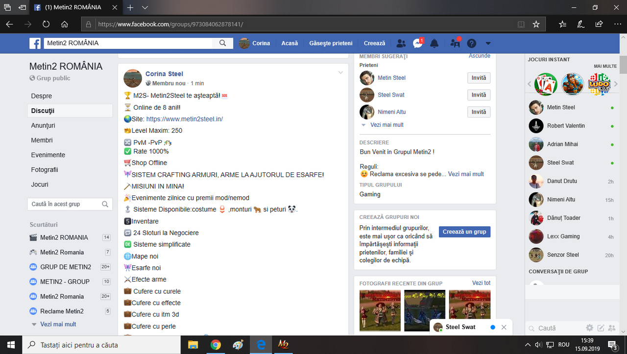The width and height of the screenshot is (627, 354).
Task: Launch the Solitaire cards instant game
Action: point(546,84)
